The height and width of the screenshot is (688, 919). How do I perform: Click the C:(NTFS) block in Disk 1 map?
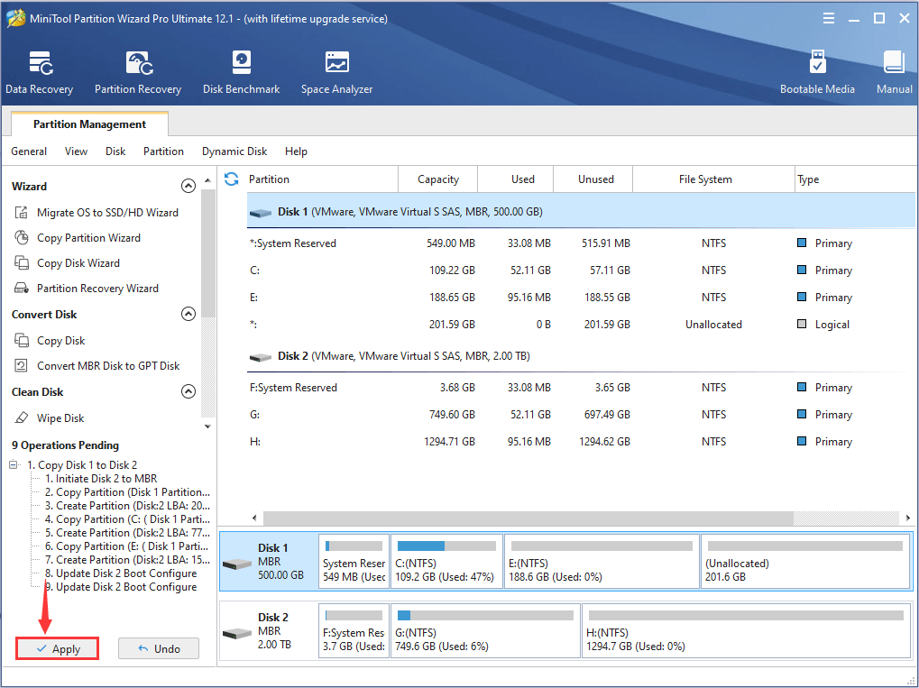click(446, 562)
